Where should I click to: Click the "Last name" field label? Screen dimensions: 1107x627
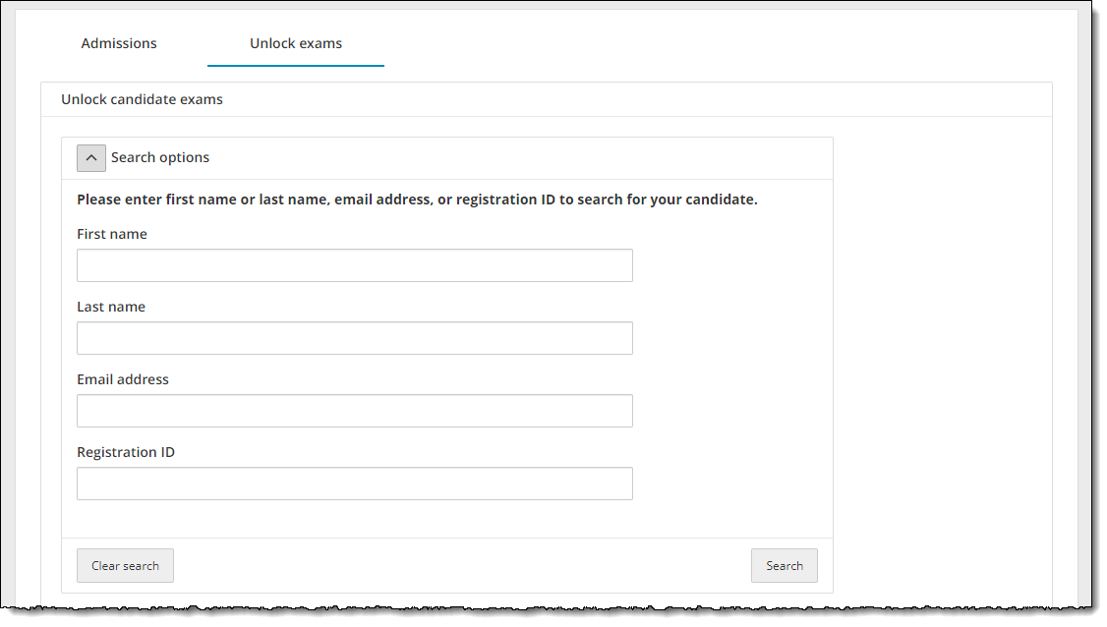111,307
